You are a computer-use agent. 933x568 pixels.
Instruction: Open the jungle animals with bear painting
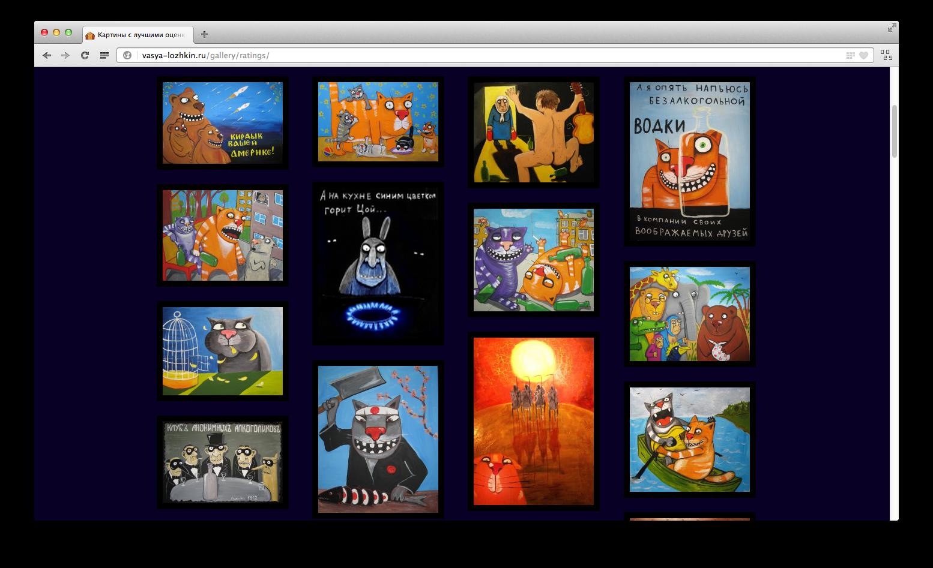click(690, 314)
